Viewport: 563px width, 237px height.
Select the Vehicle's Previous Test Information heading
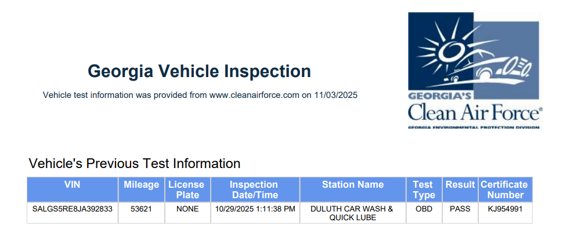coord(135,163)
